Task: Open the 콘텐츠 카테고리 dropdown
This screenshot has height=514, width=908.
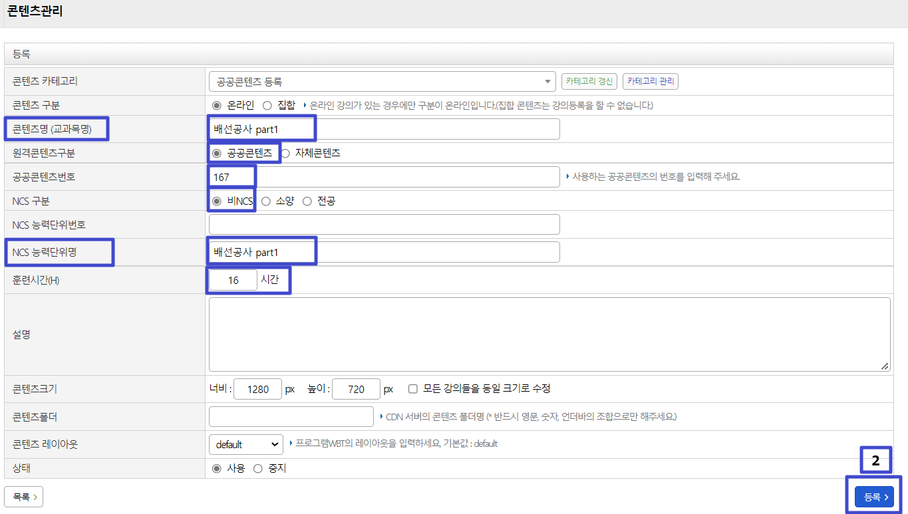Action: coord(382,81)
